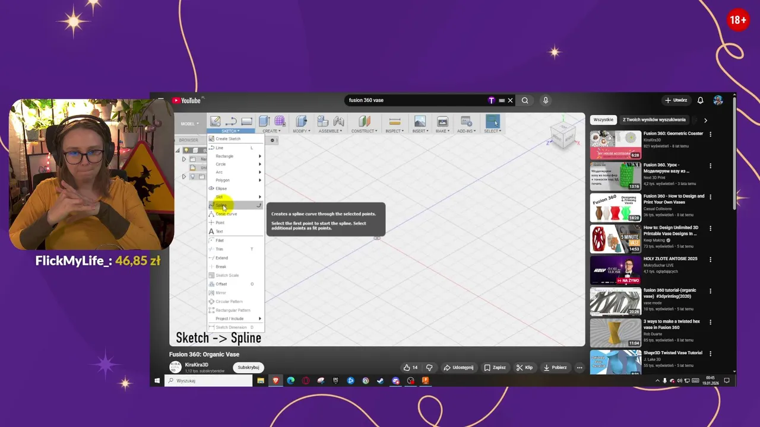
Task: Clear the YouTube search box with X
Action: click(x=510, y=100)
